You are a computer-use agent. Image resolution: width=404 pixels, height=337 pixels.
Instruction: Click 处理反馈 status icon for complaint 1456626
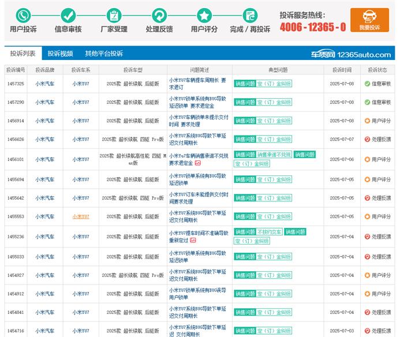pos(367,139)
